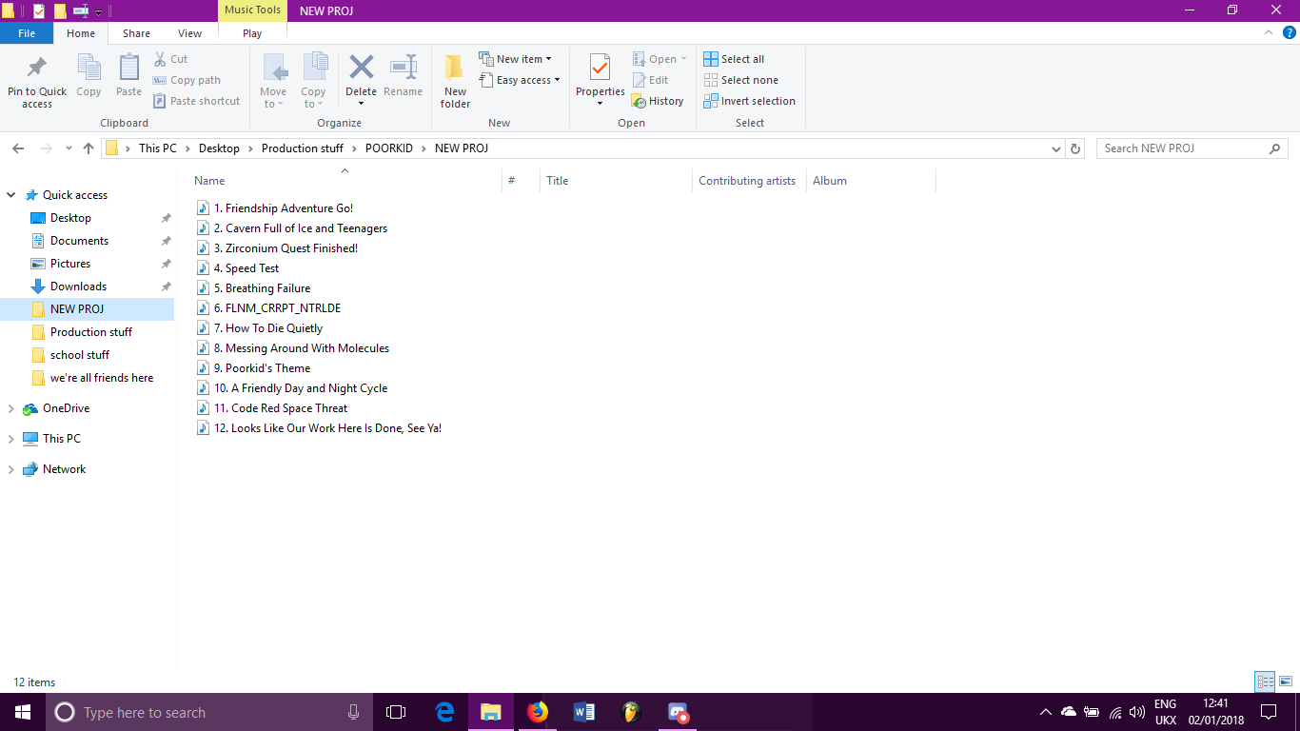This screenshot has width=1300, height=731.
Task: Click Select all
Action: [x=734, y=59]
